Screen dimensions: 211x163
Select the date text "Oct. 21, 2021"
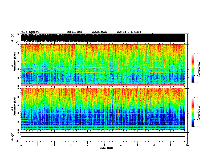(x=74, y=32)
